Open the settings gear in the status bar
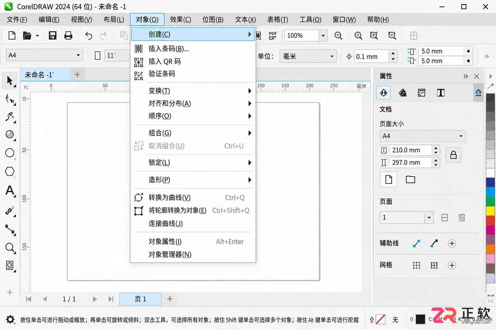 point(10,319)
